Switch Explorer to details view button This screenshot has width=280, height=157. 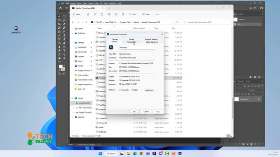pyautogui.click(x=228, y=136)
